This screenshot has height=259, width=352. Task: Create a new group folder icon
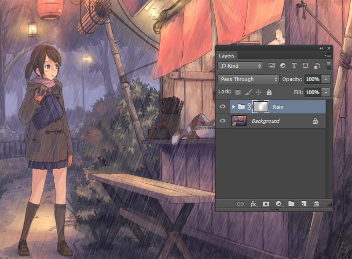tap(291, 203)
